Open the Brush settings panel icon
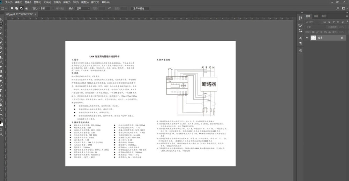 300,26
